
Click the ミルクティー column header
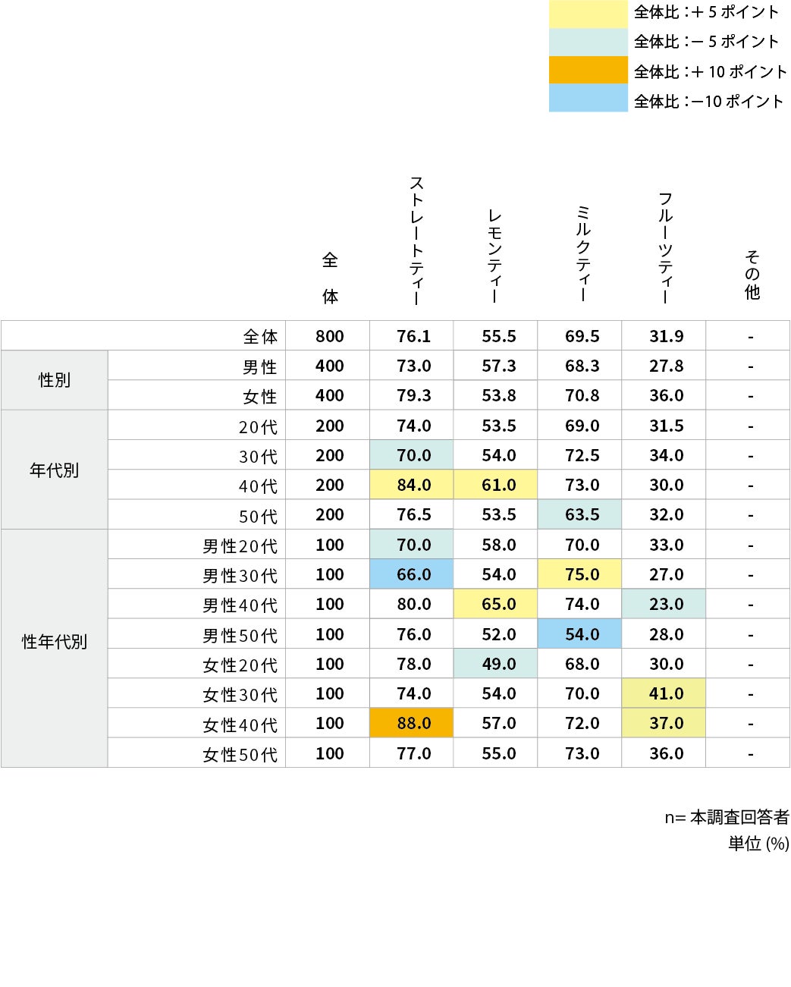pos(583,253)
